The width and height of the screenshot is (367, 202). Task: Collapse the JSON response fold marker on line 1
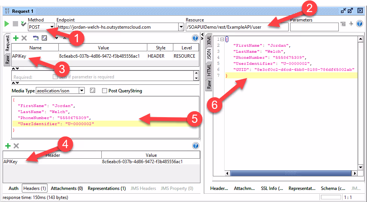[x=222, y=39]
